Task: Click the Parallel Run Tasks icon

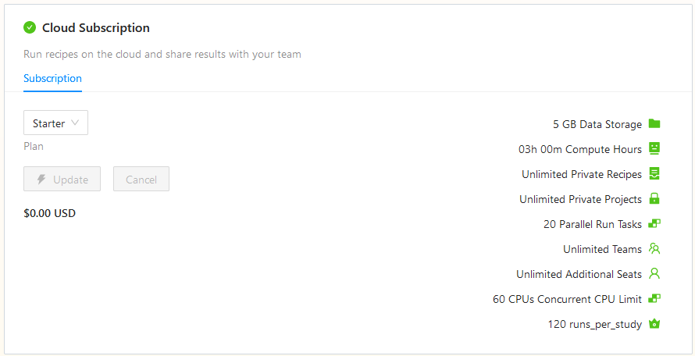Action: coord(654,224)
